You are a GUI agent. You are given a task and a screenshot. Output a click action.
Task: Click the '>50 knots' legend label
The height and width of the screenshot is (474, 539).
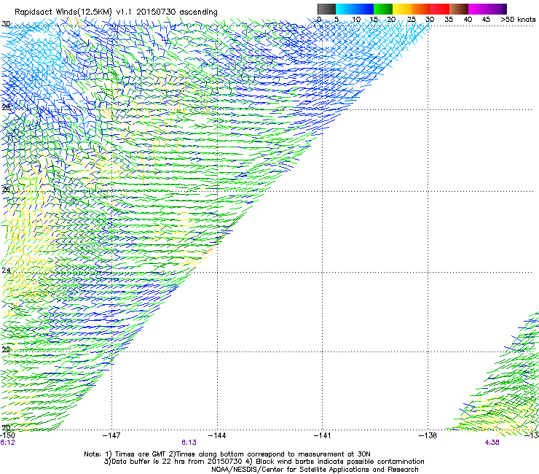point(518,20)
